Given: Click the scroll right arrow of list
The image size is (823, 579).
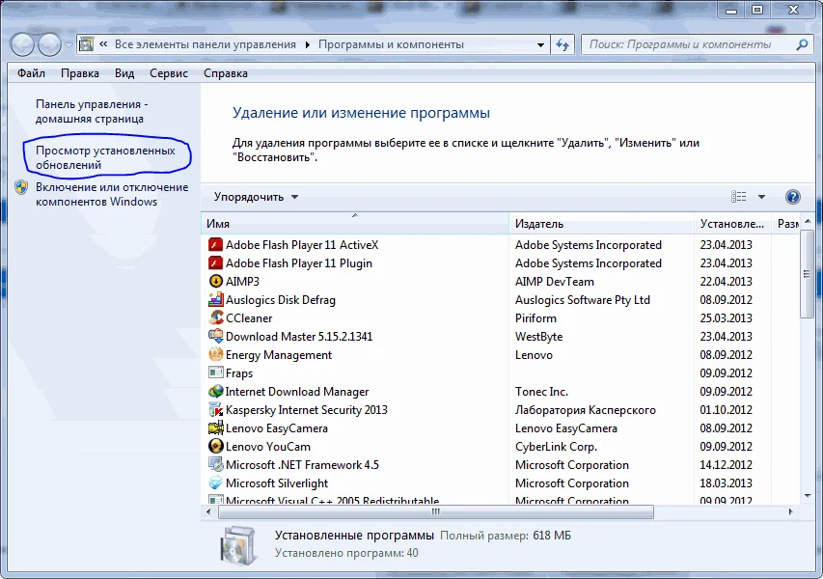Looking at the screenshot, I should (x=791, y=511).
